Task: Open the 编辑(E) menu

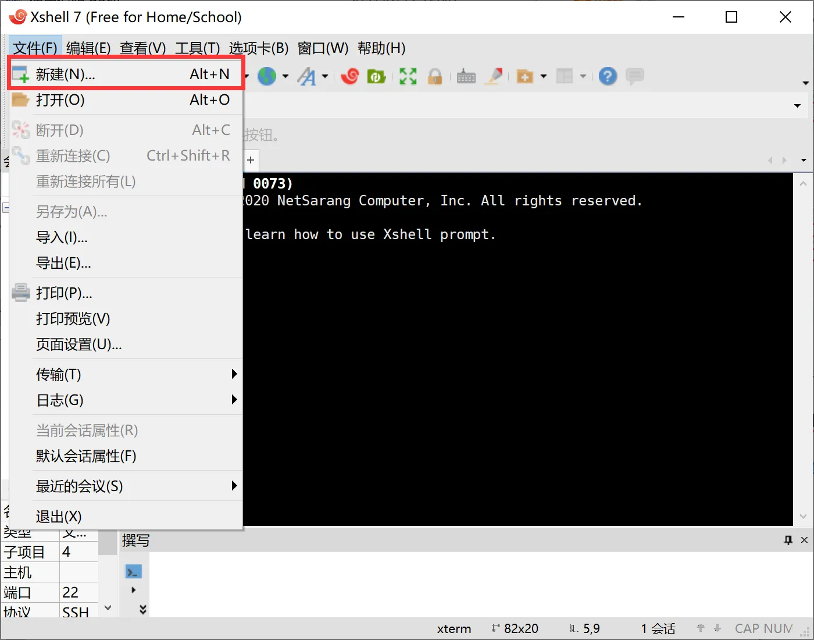Action: 88,48
